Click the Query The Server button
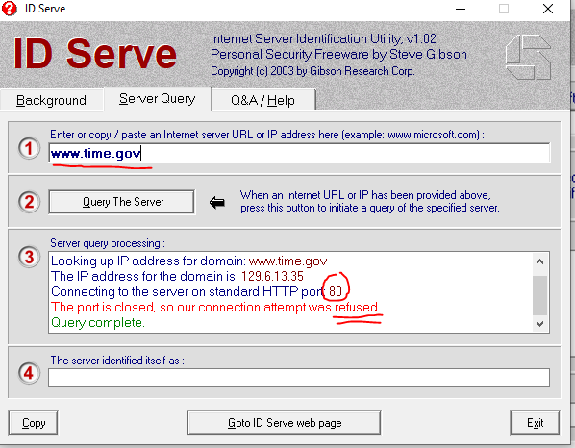 [122, 202]
